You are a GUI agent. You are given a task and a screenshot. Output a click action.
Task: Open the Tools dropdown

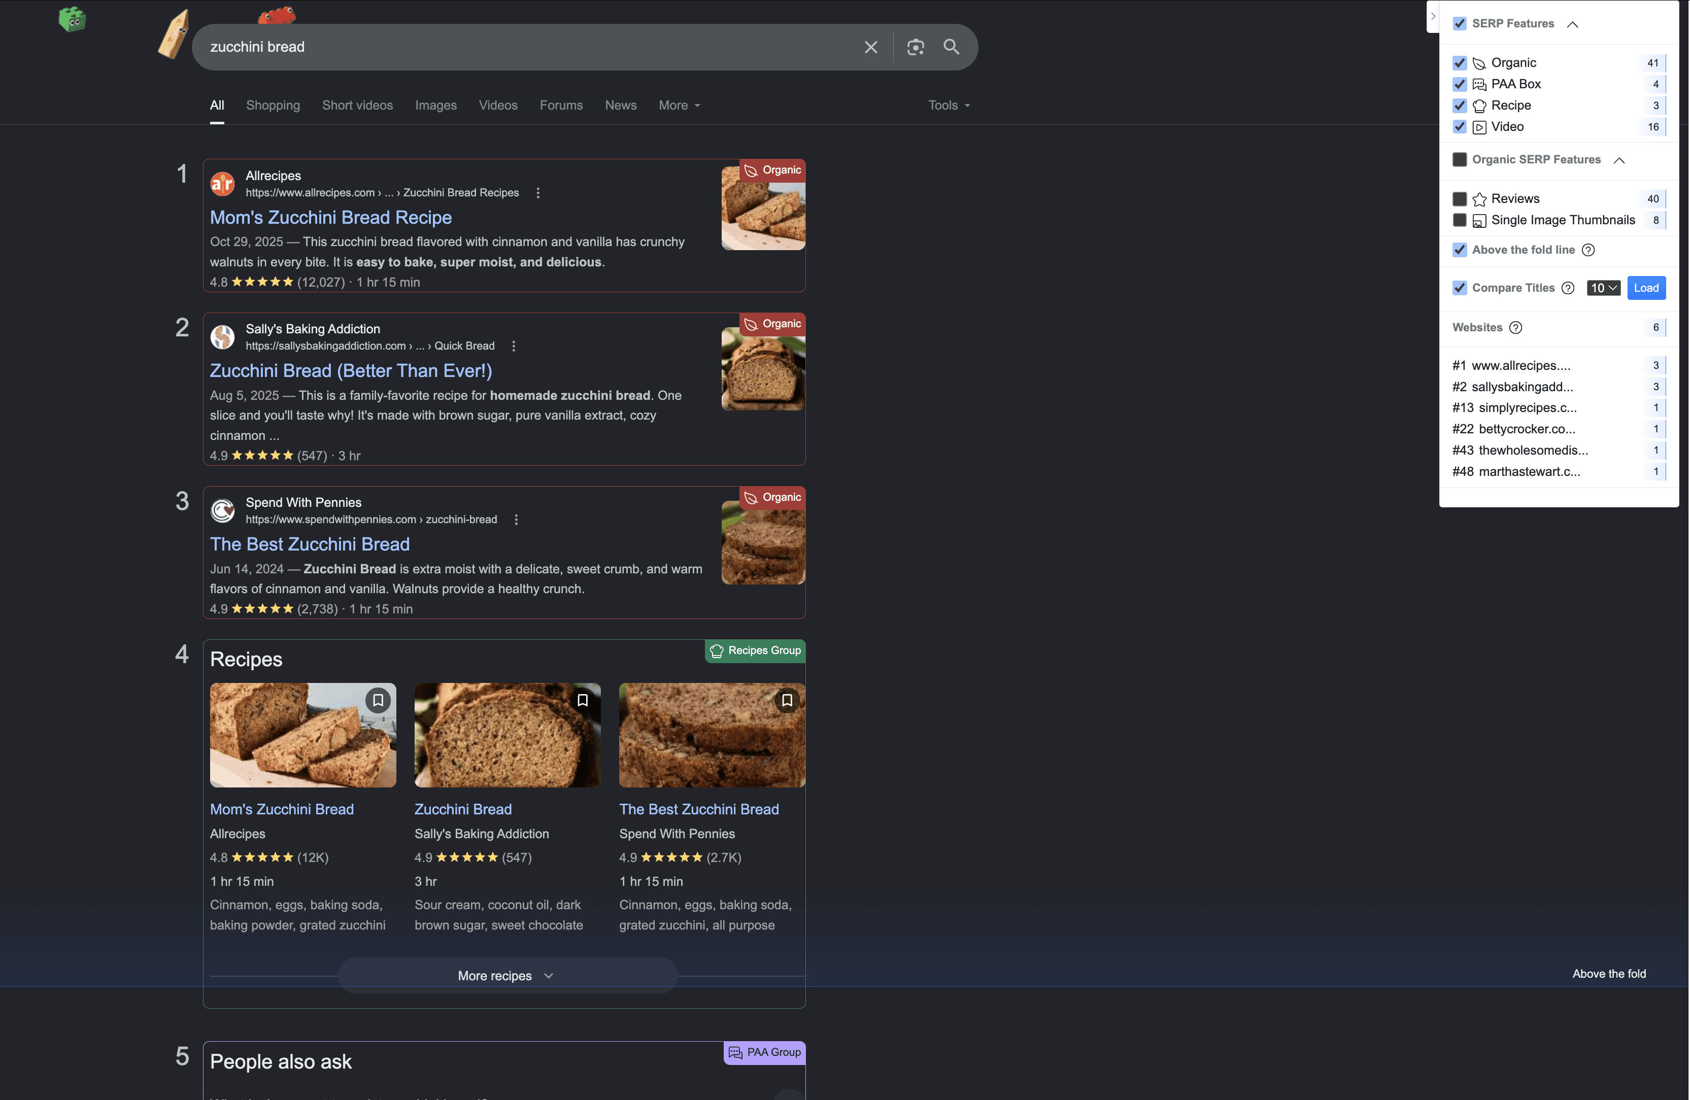coord(949,106)
